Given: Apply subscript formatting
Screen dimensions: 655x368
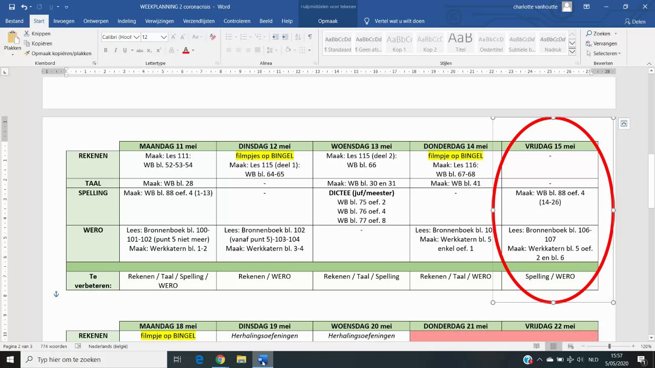Looking at the screenshot, I should pyautogui.click(x=150, y=50).
